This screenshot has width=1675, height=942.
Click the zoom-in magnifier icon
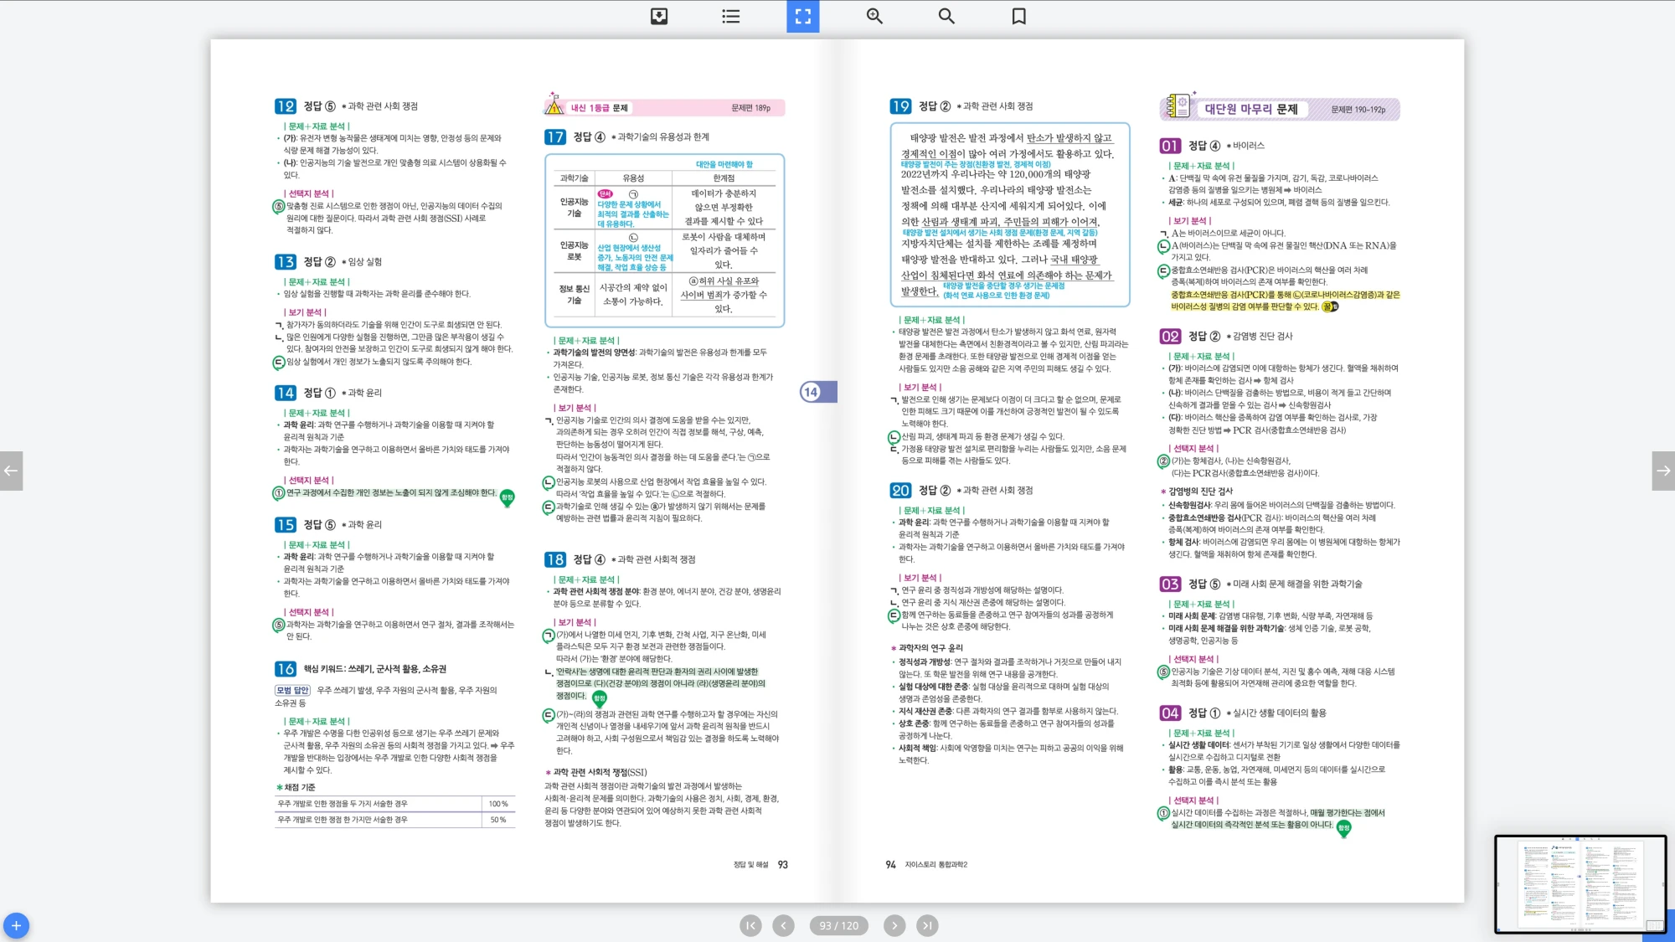(874, 16)
